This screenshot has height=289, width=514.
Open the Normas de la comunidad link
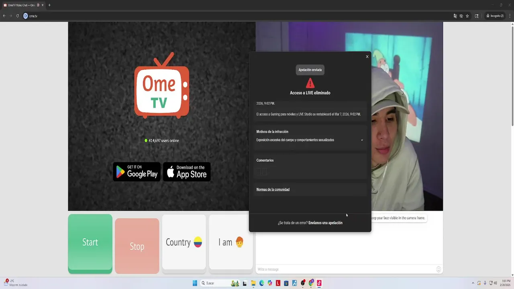tap(273, 189)
